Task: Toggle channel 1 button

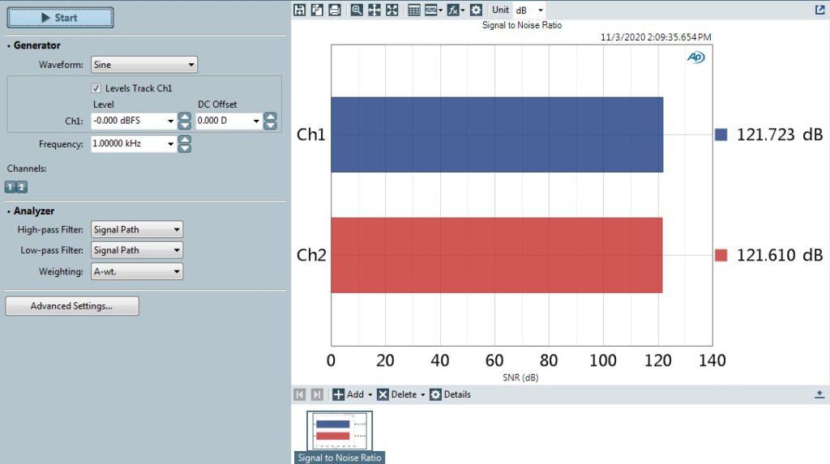Action: (11, 187)
